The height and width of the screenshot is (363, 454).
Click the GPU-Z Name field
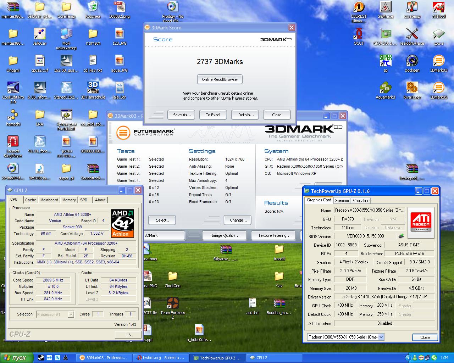click(x=369, y=210)
